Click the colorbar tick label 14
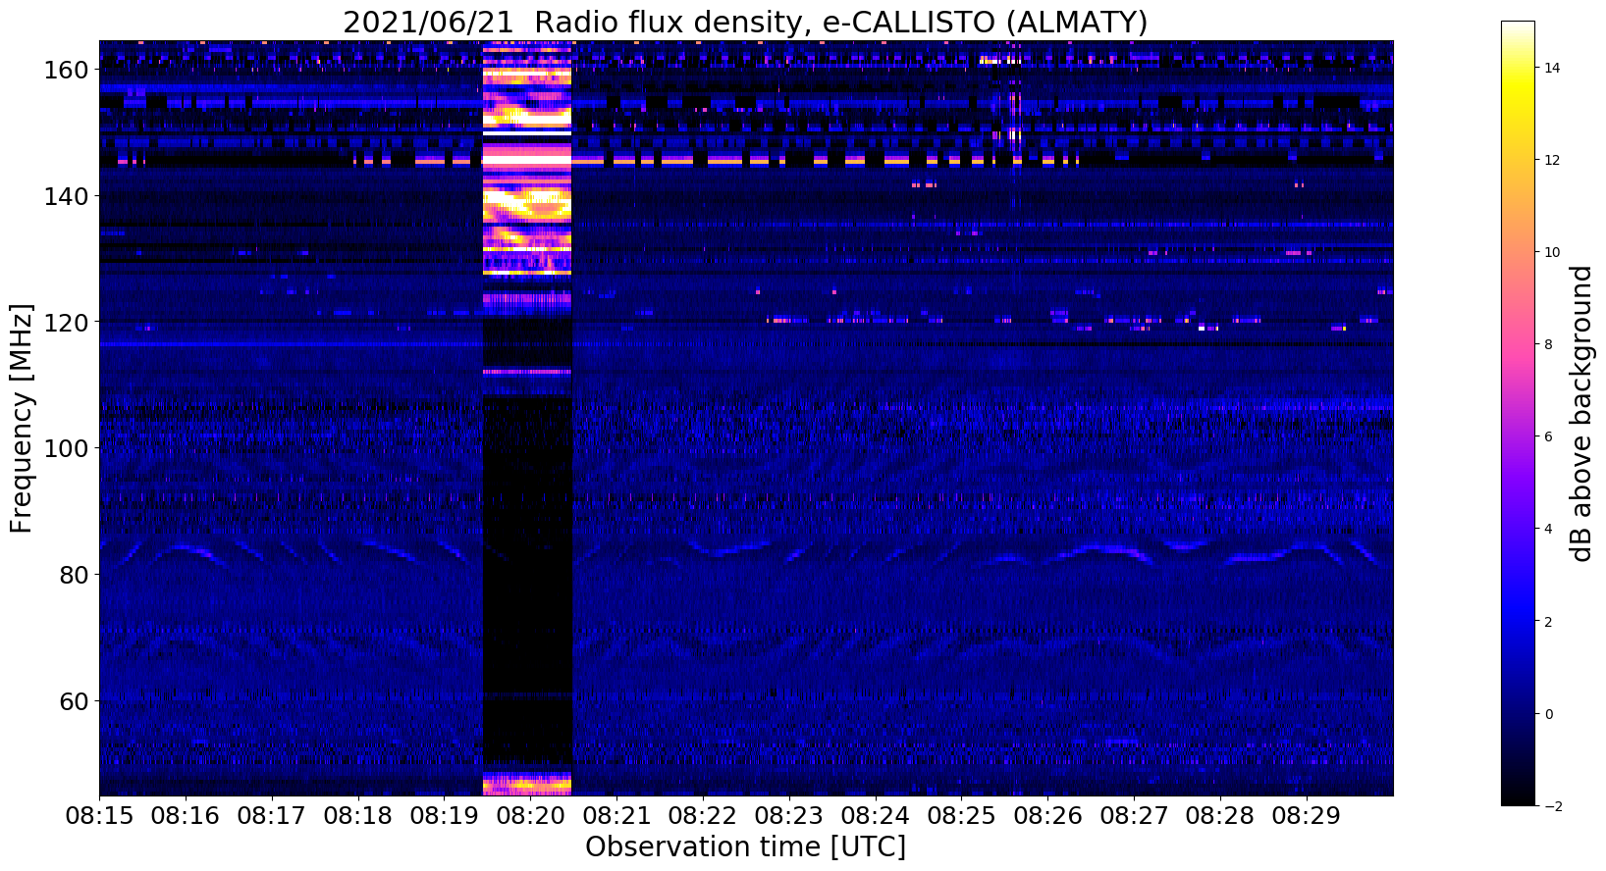 tap(1551, 68)
